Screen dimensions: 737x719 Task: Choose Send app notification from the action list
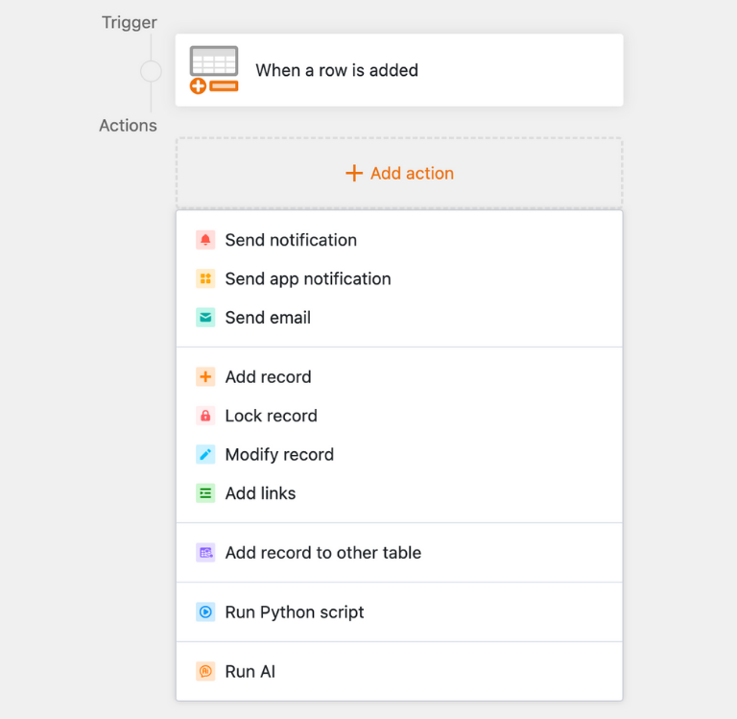308,279
